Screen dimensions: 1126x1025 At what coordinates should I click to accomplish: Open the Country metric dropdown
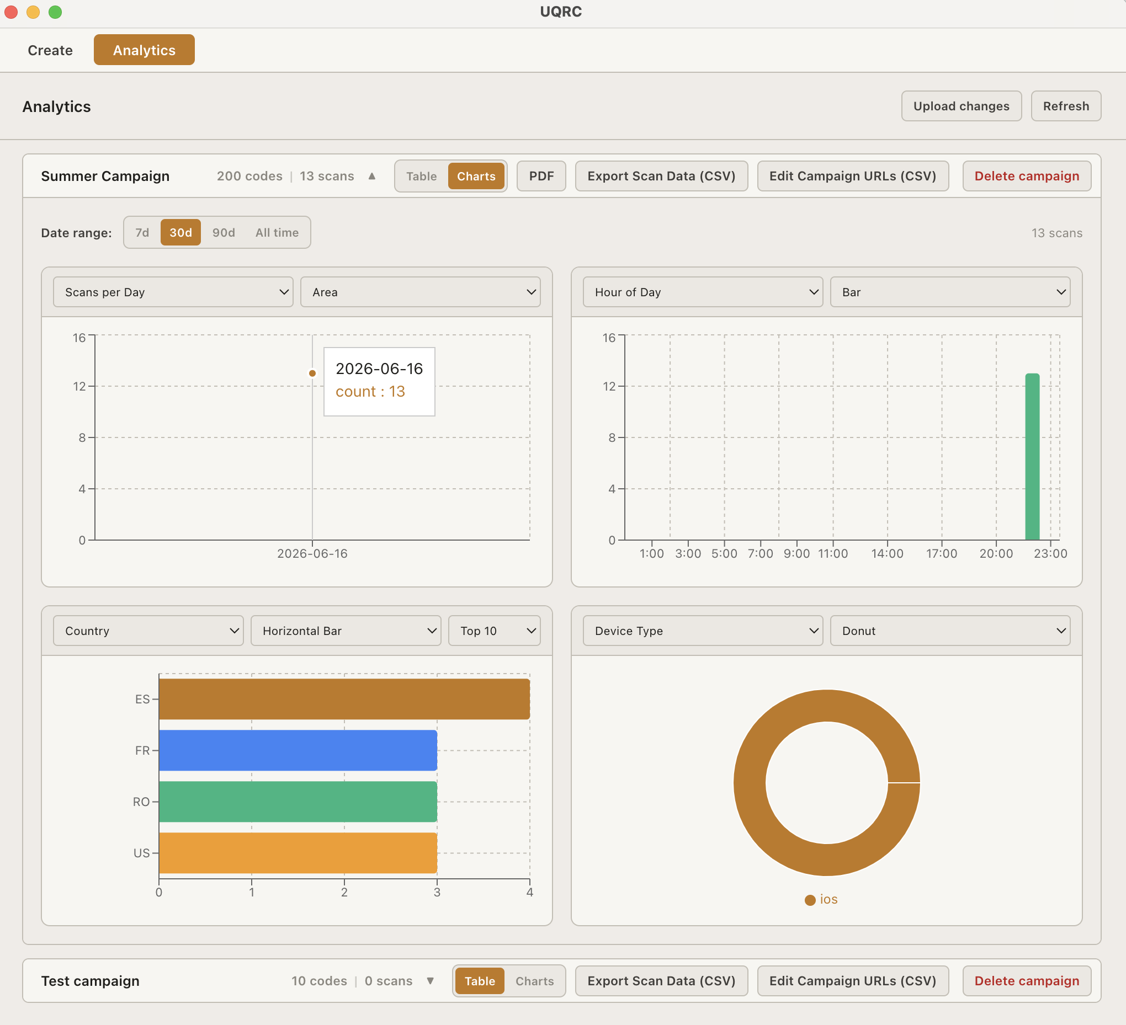(148, 631)
